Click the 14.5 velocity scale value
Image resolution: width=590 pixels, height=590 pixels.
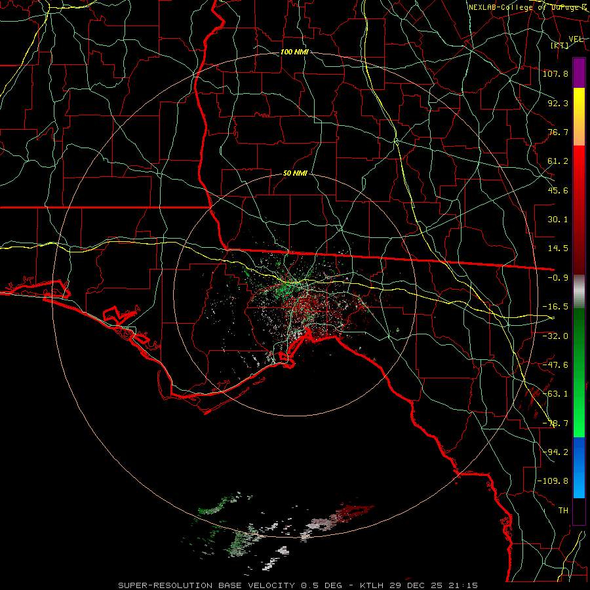(x=558, y=248)
